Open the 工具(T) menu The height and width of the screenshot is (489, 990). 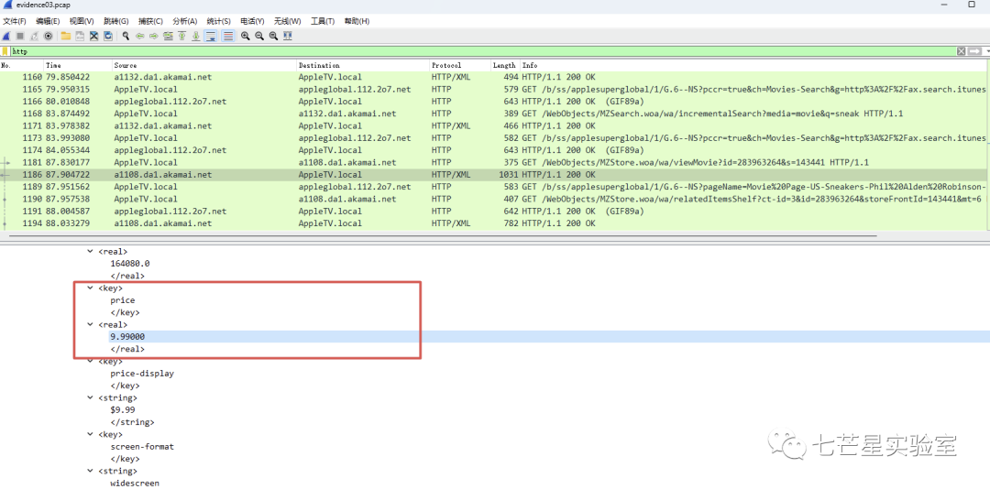click(x=322, y=21)
